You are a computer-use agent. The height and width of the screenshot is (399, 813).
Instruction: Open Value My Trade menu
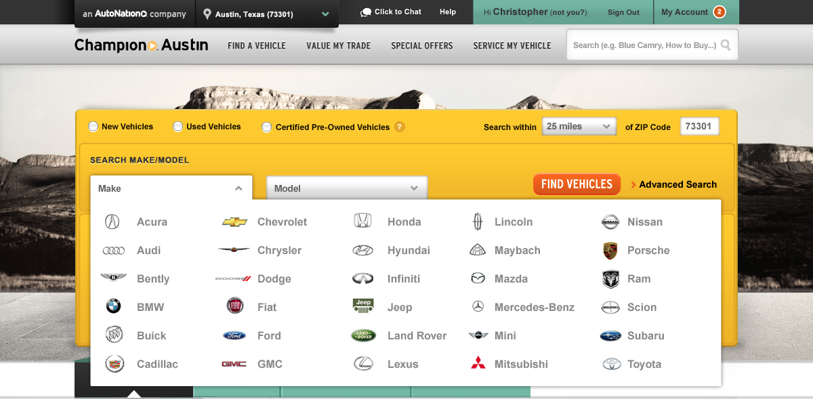coord(339,45)
